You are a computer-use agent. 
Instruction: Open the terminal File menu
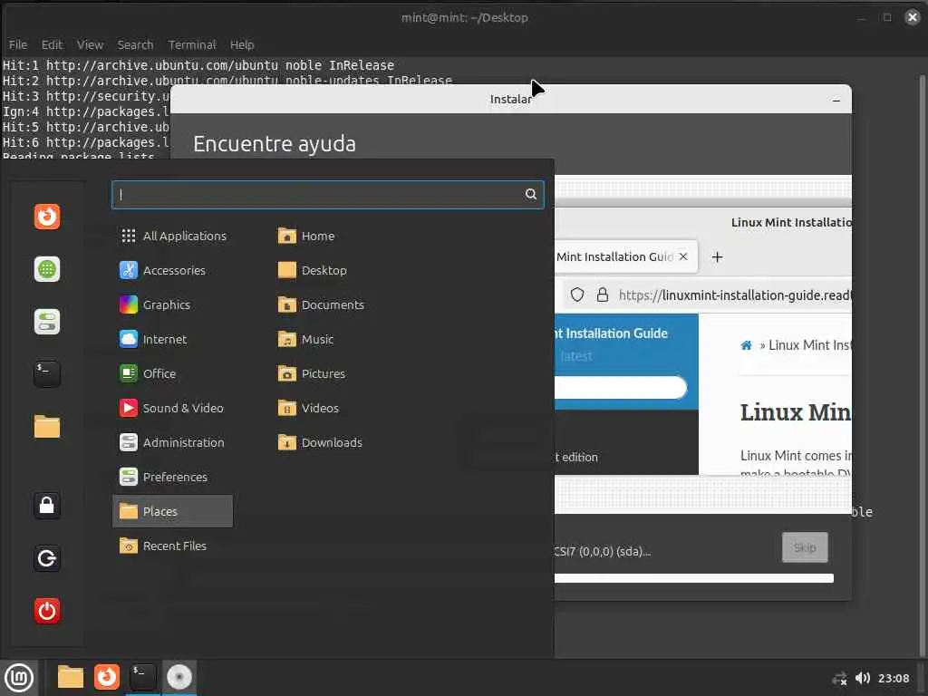(18, 45)
